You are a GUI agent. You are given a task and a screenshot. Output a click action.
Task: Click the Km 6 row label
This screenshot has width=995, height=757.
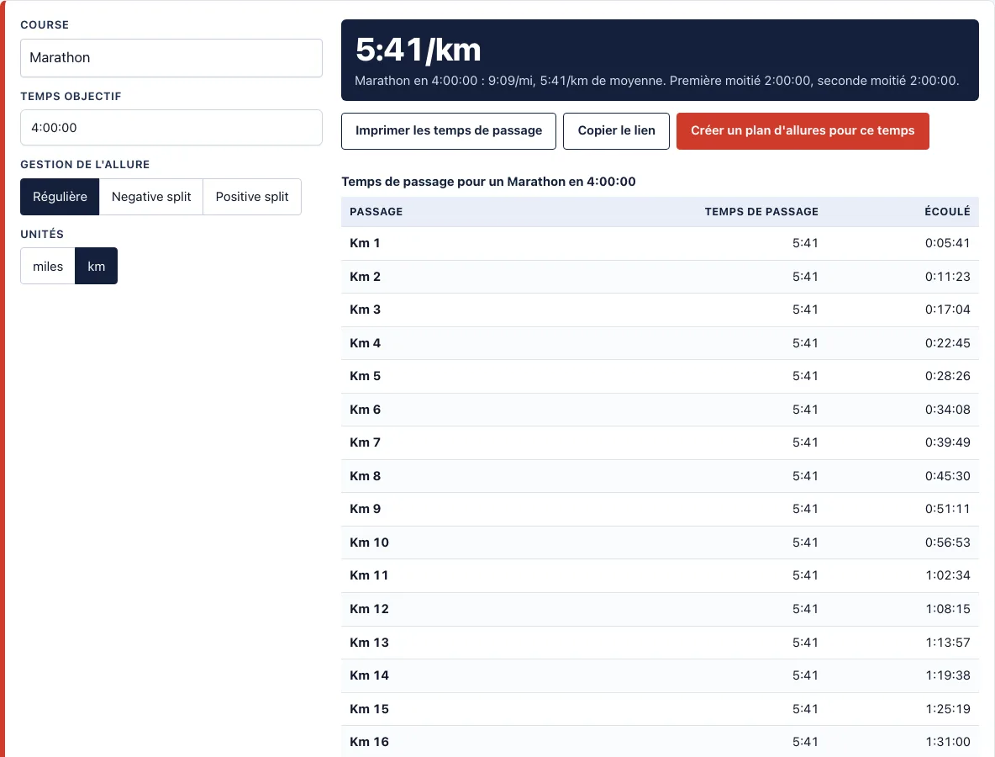365,410
